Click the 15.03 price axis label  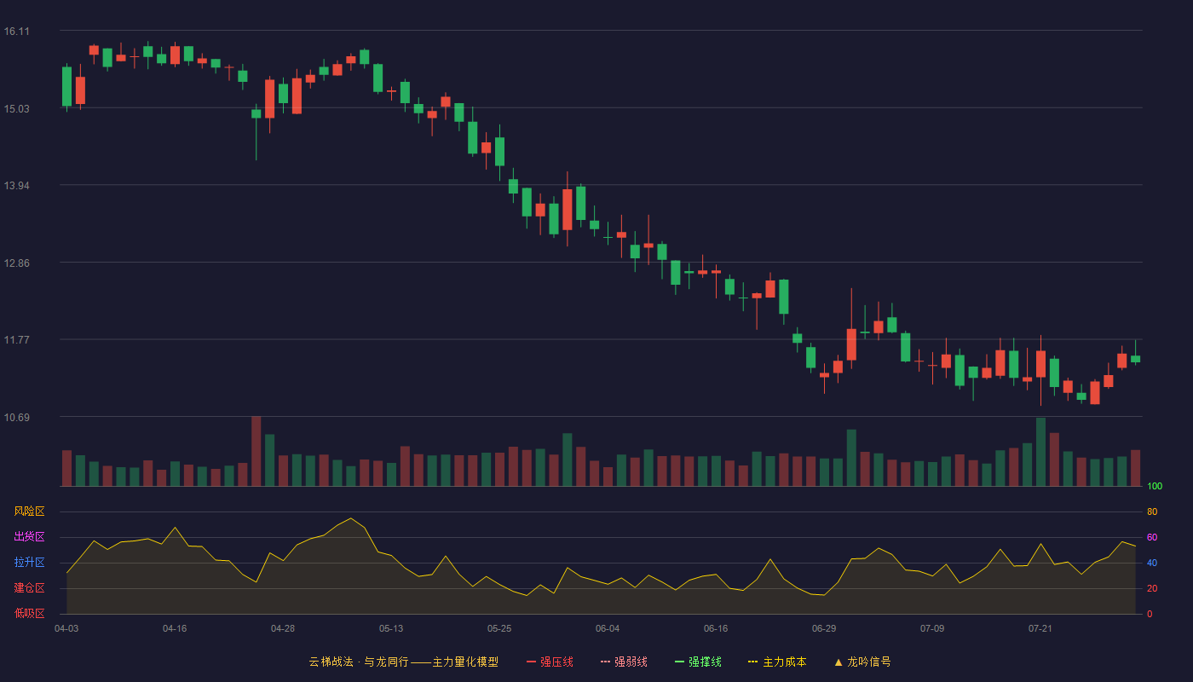[16, 108]
